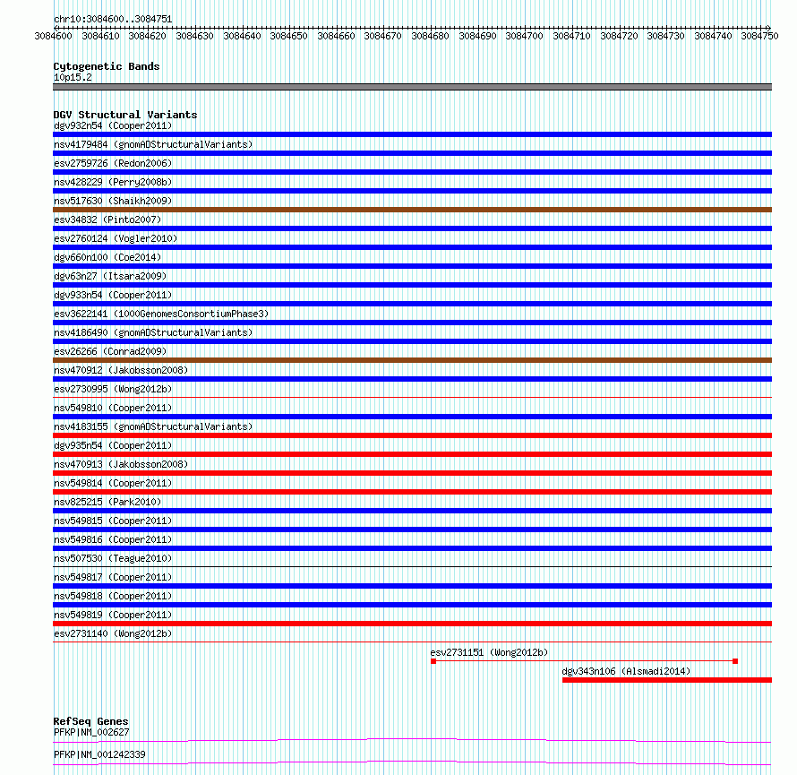
Task: Open nsv549818 (Cooper2011) label
Action: (x=113, y=596)
